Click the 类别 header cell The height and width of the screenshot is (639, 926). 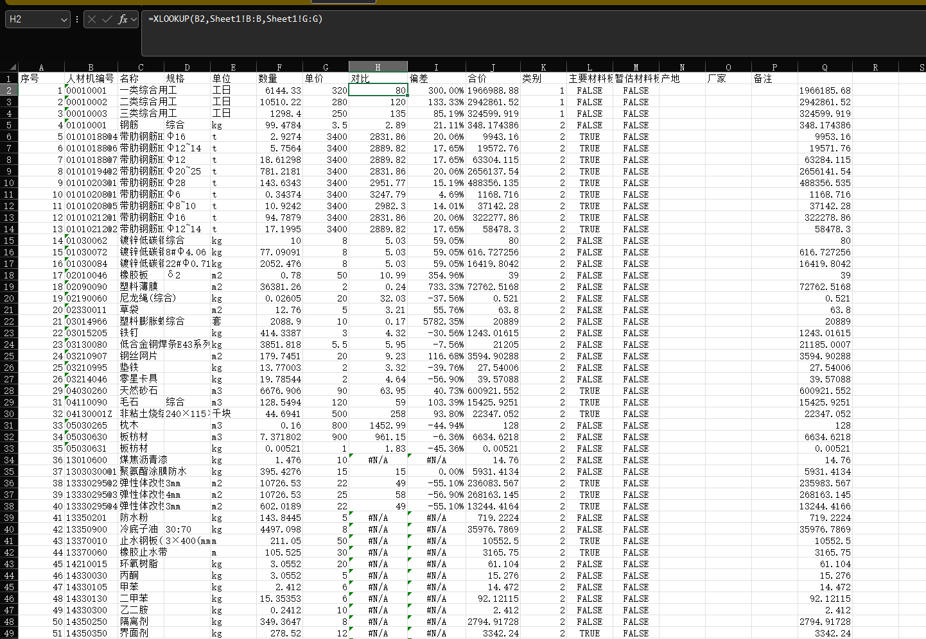(543, 78)
